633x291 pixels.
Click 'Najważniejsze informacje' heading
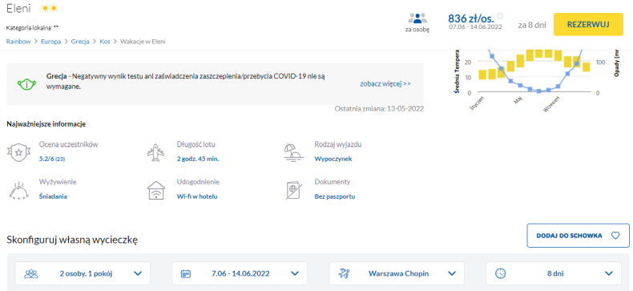tap(46, 124)
